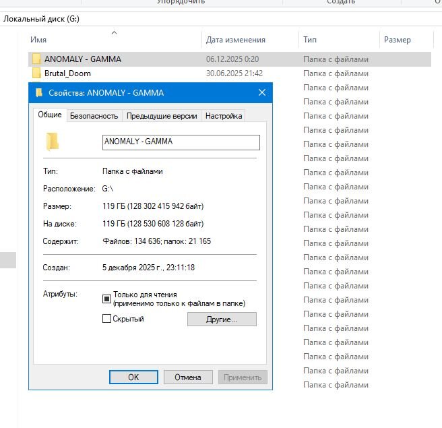Click the location value G:\
Screen dimensions: 442x428
click(x=108, y=189)
